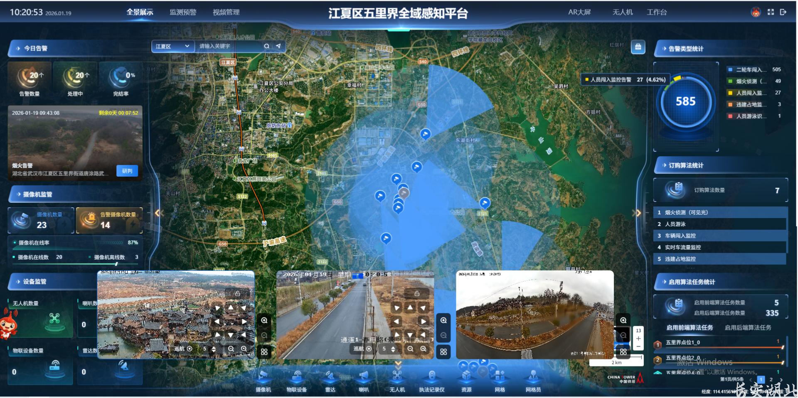Toggle the padlock lock in left video panel
Viewport: 798px width, 398px height.
(237, 293)
